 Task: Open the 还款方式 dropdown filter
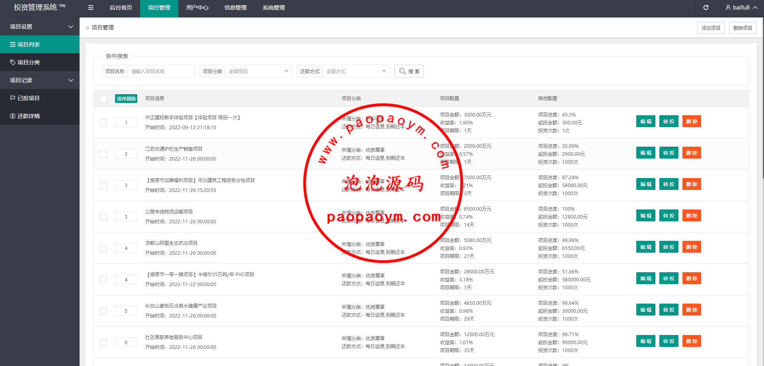tap(356, 71)
